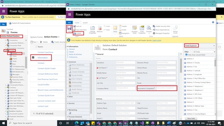Click the Save icon in the form ribbon

[x=69, y=29]
